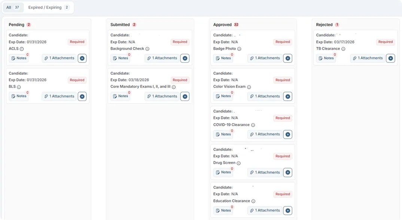View attachments on Color Vision Exam card
402x220 pixels.
[265, 97]
